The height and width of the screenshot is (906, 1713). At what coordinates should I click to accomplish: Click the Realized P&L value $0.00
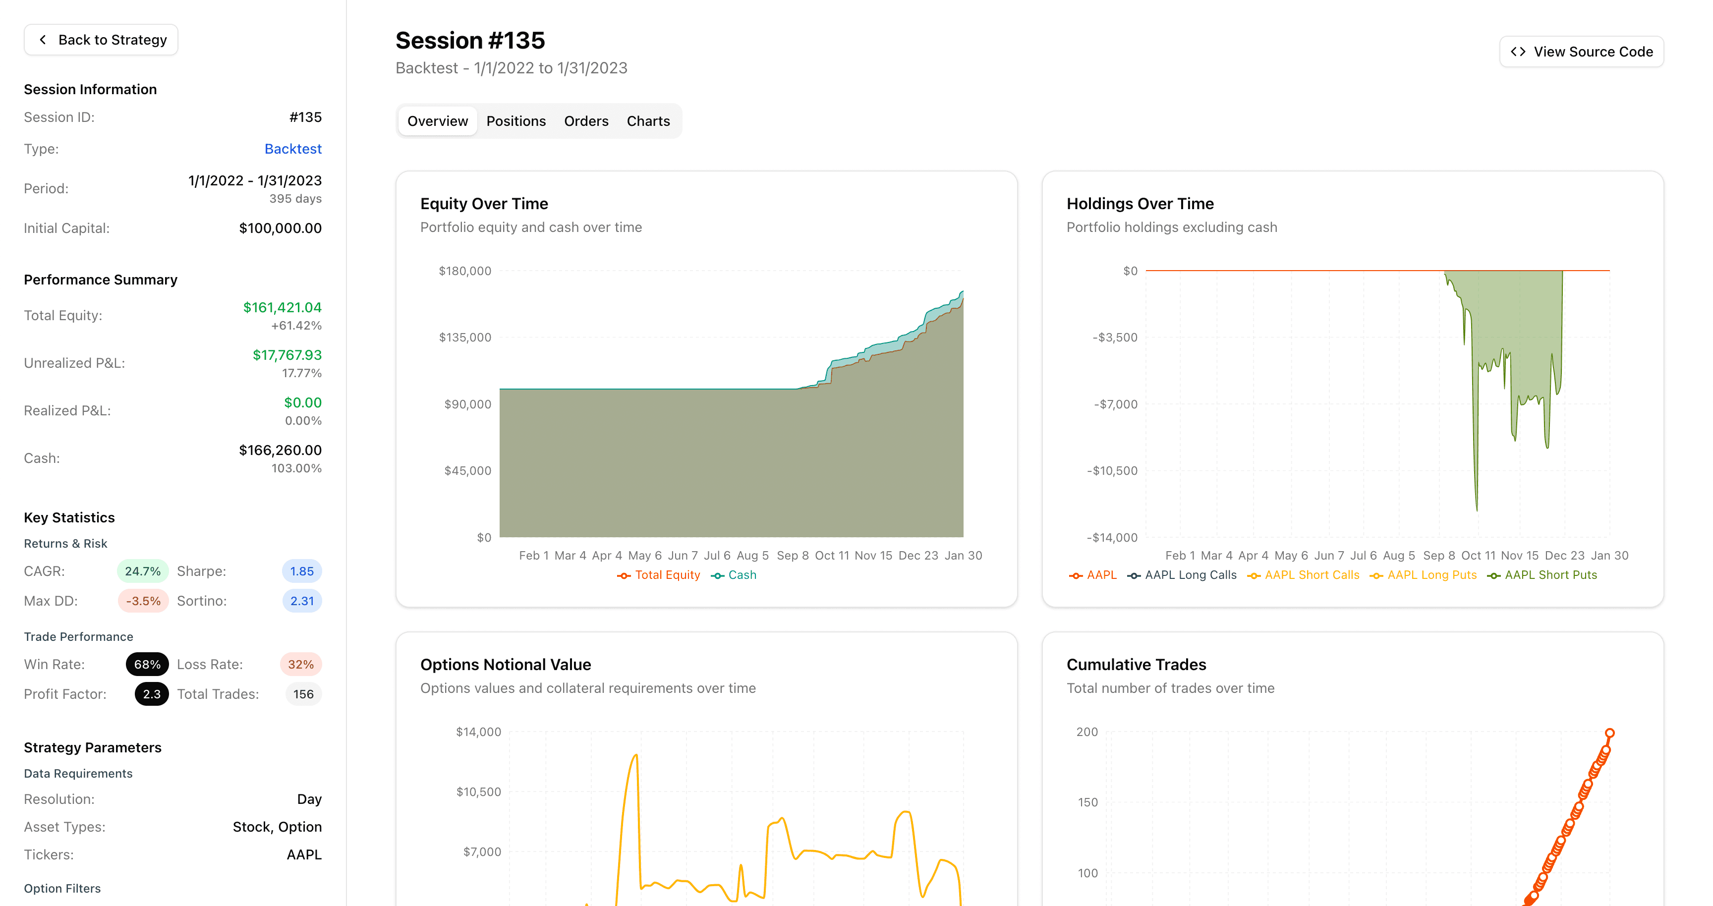(302, 403)
